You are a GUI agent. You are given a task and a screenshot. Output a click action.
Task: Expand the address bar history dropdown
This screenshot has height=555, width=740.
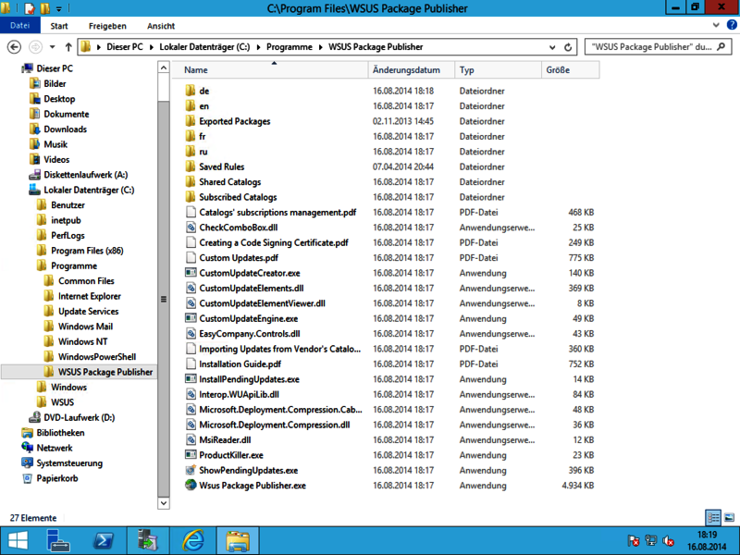(552, 47)
